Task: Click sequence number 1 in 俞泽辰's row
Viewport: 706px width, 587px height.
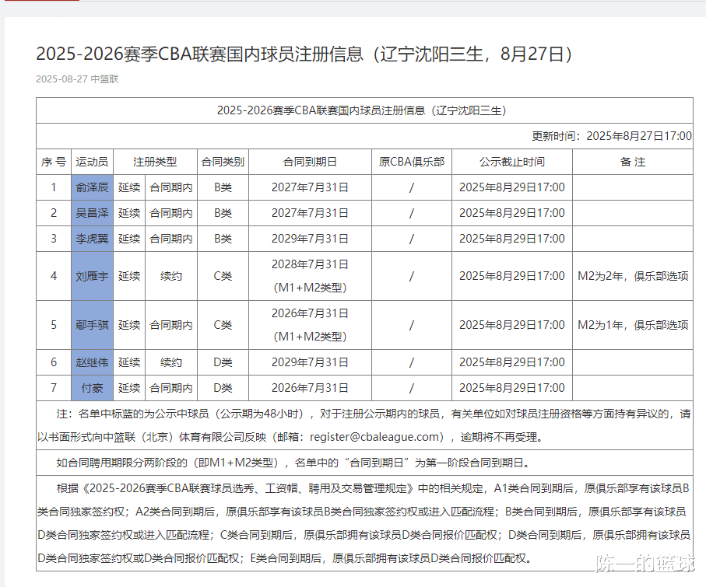Action: (54, 187)
